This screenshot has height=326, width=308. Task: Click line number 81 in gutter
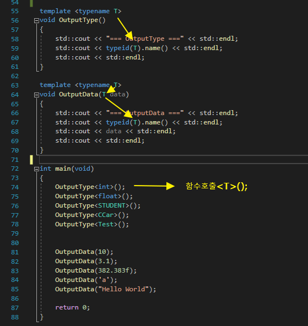[x=15, y=252]
